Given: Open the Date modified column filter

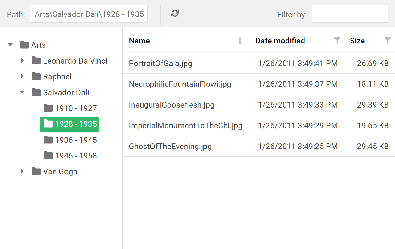Looking at the screenshot, I should [337, 41].
